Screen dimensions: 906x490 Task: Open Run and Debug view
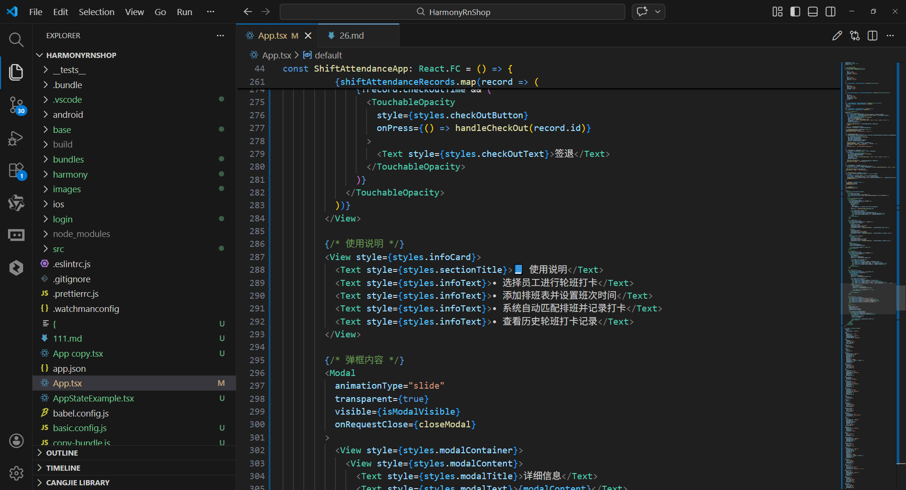pyautogui.click(x=16, y=138)
